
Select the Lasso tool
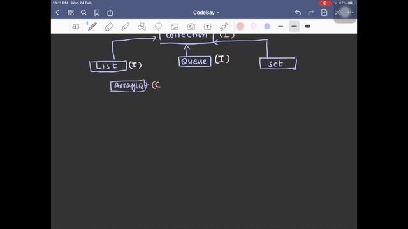point(158,27)
